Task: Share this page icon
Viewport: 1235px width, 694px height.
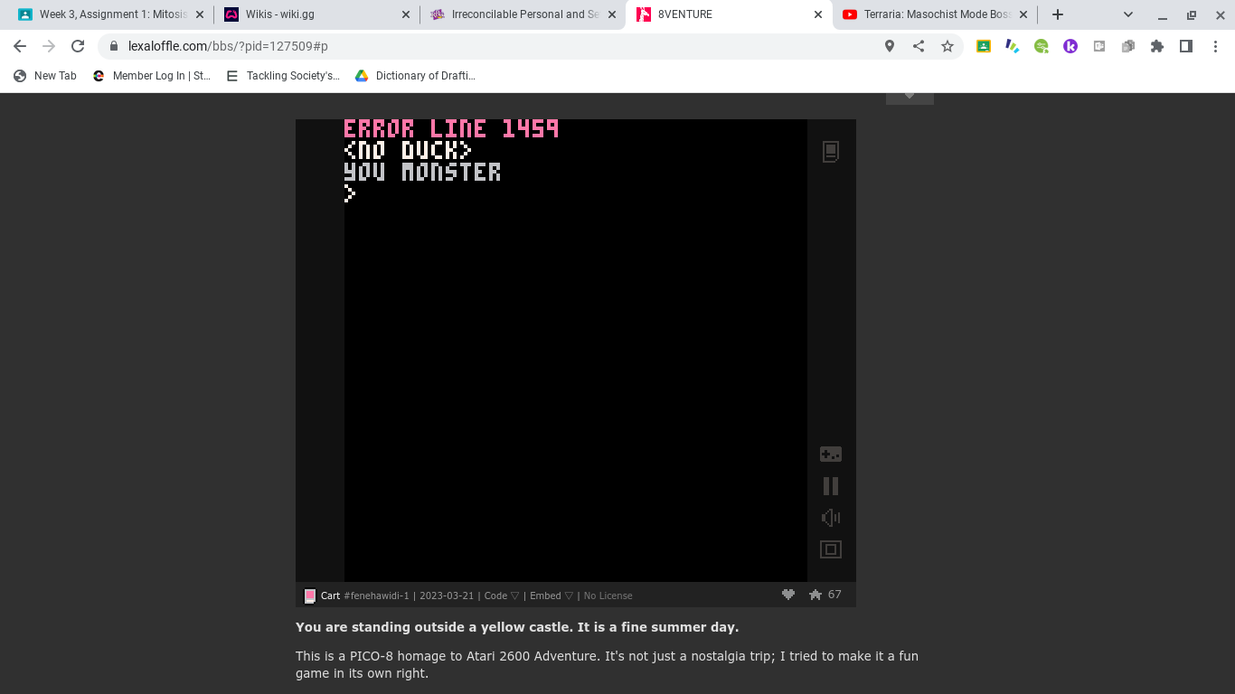Action: tap(919, 46)
